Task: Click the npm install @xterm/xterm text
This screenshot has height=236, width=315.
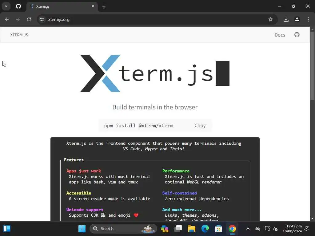Action: coord(139,126)
